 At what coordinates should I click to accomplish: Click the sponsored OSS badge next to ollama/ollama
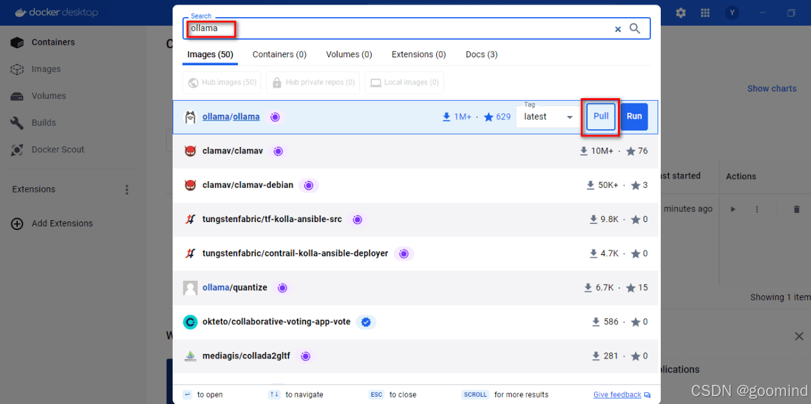click(x=275, y=117)
